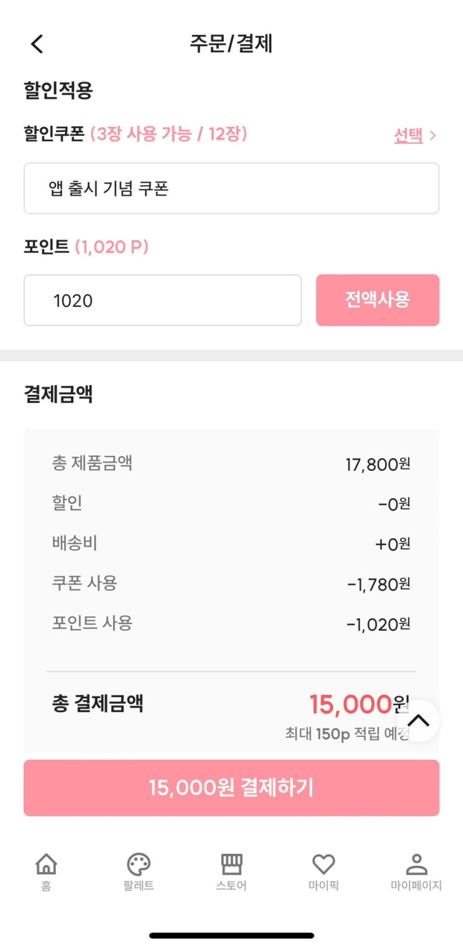Focus the points field showing 1020
The width and height of the screenshot is (463, 948).
pyautogui.click(x=162, y=300)
